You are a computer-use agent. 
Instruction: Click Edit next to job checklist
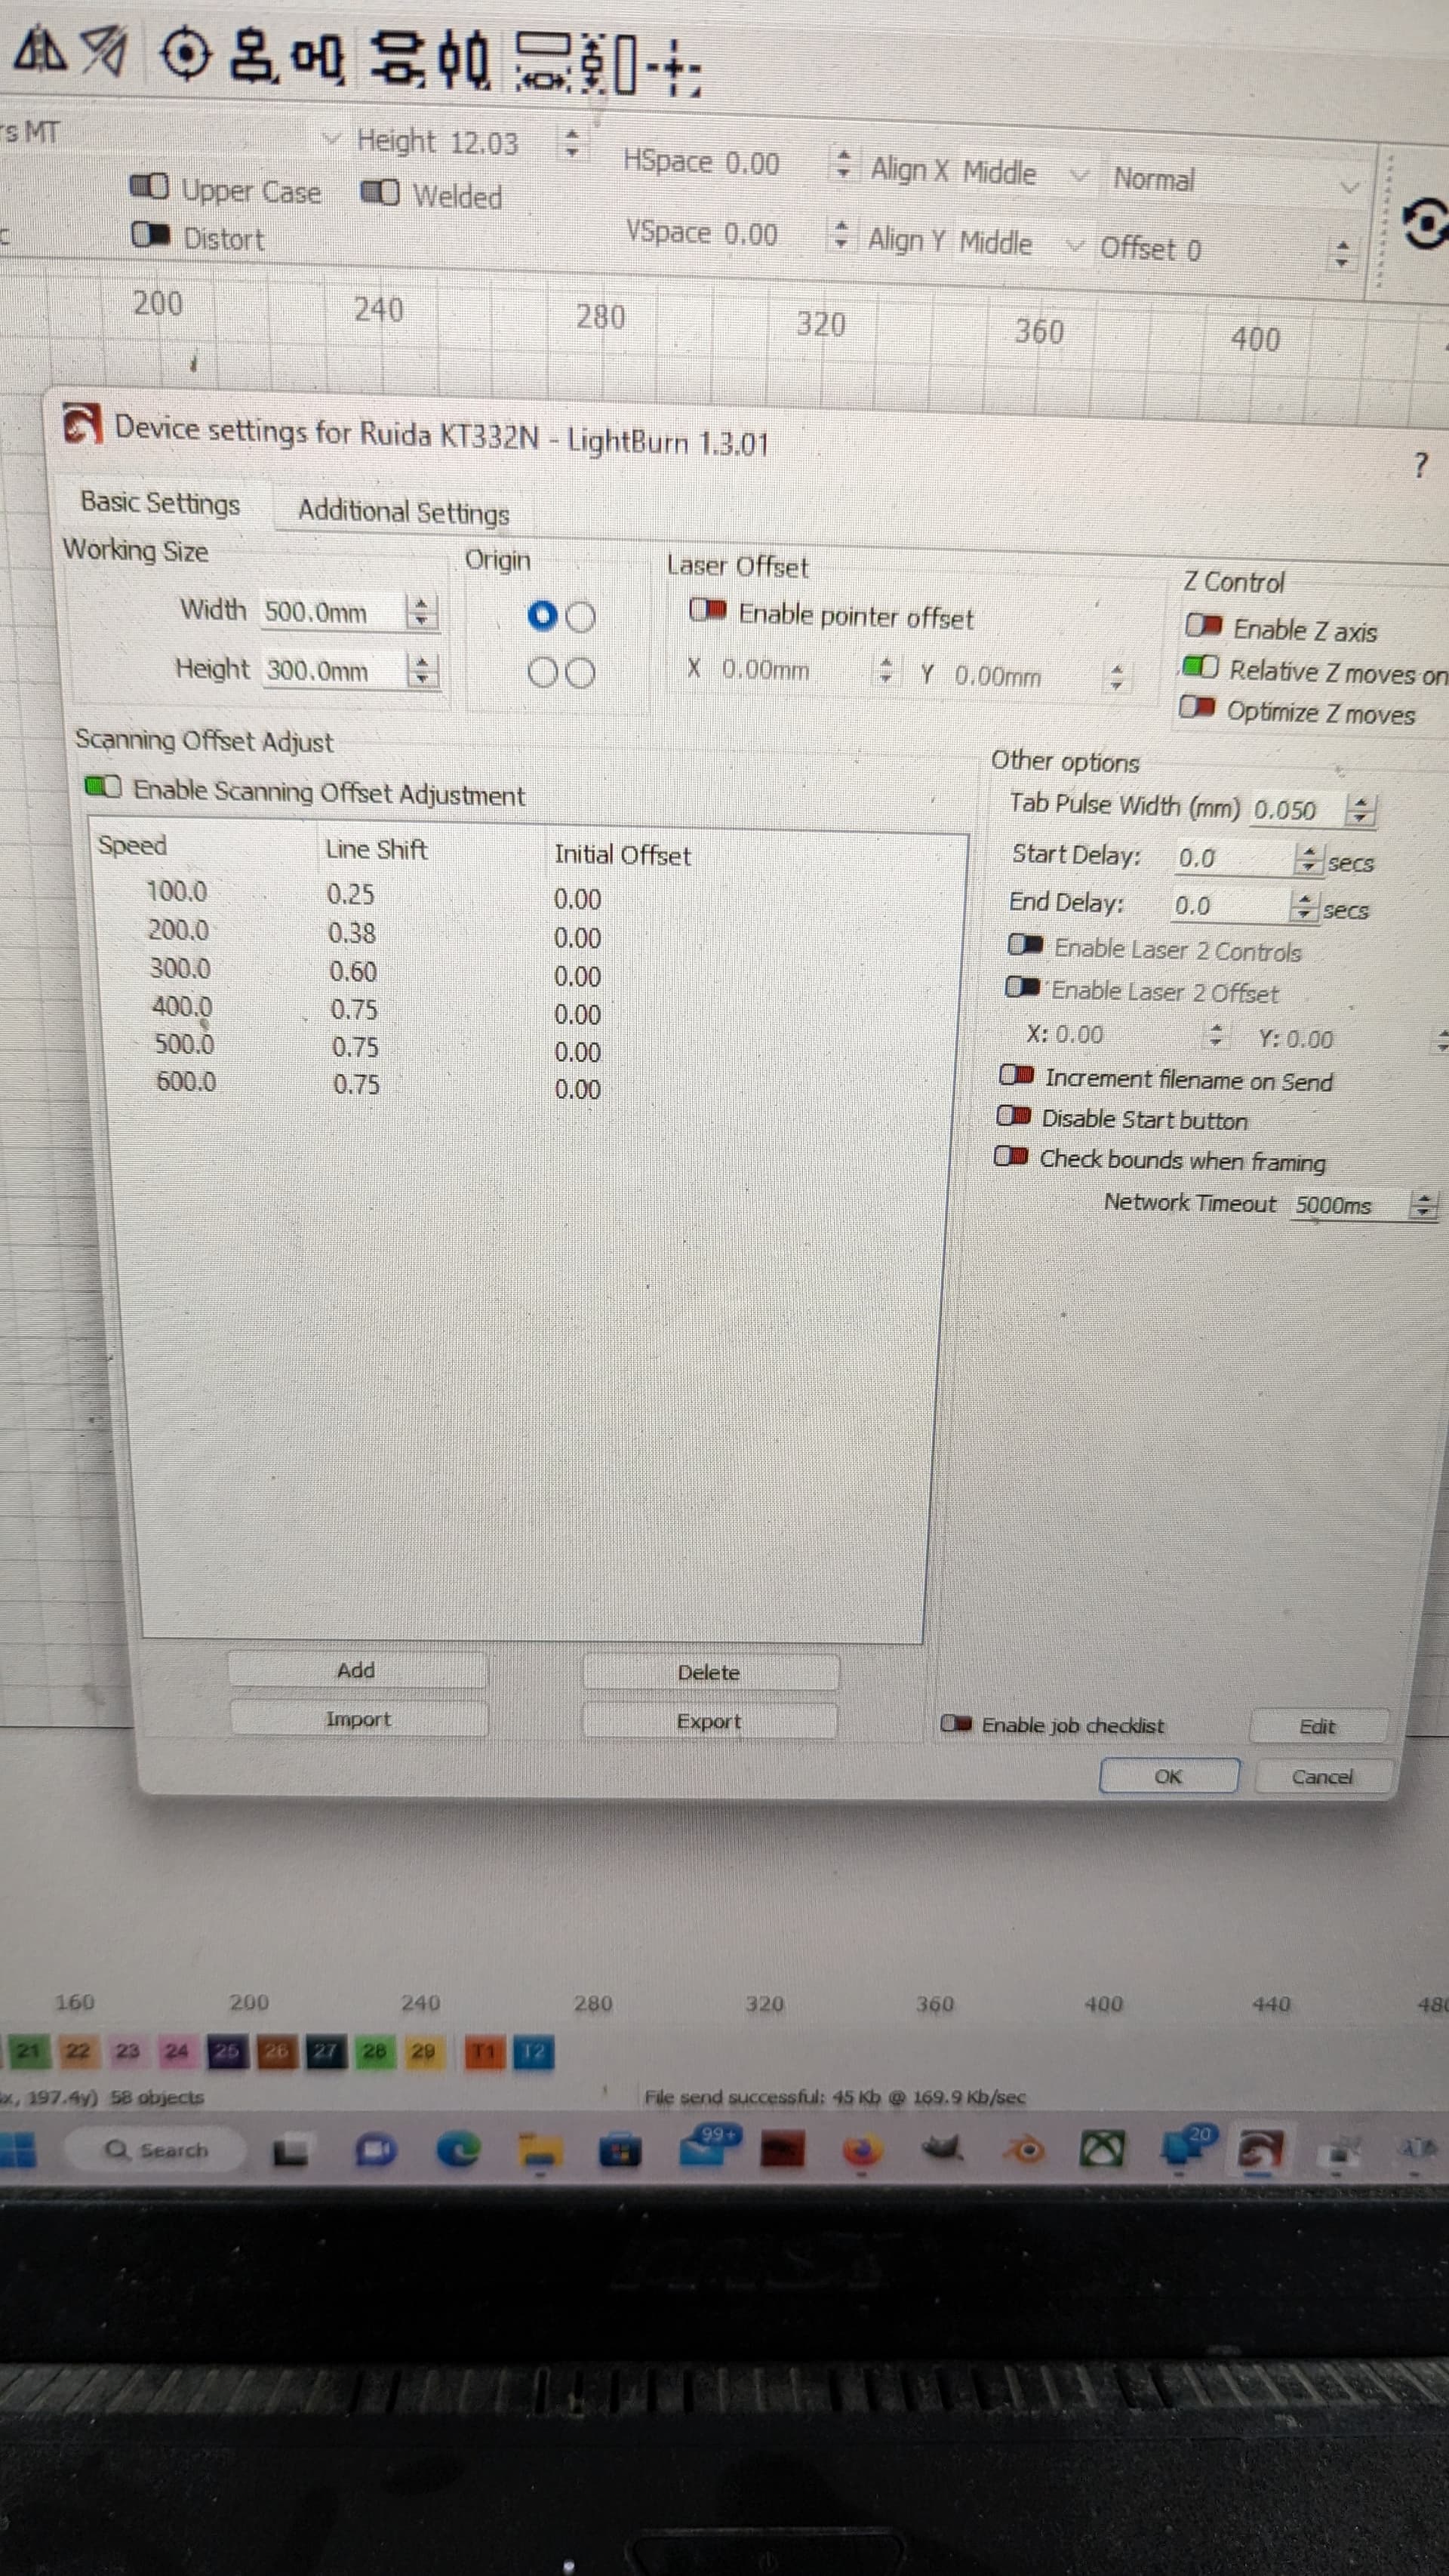[x=1318, y=1726]
